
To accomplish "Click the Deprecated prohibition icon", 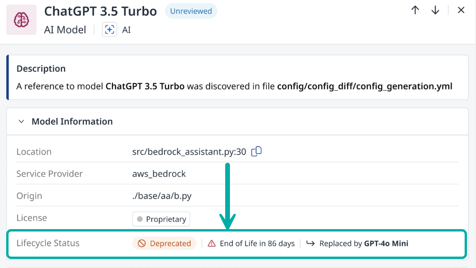I will pyautogui.click(x=142, y=243).
